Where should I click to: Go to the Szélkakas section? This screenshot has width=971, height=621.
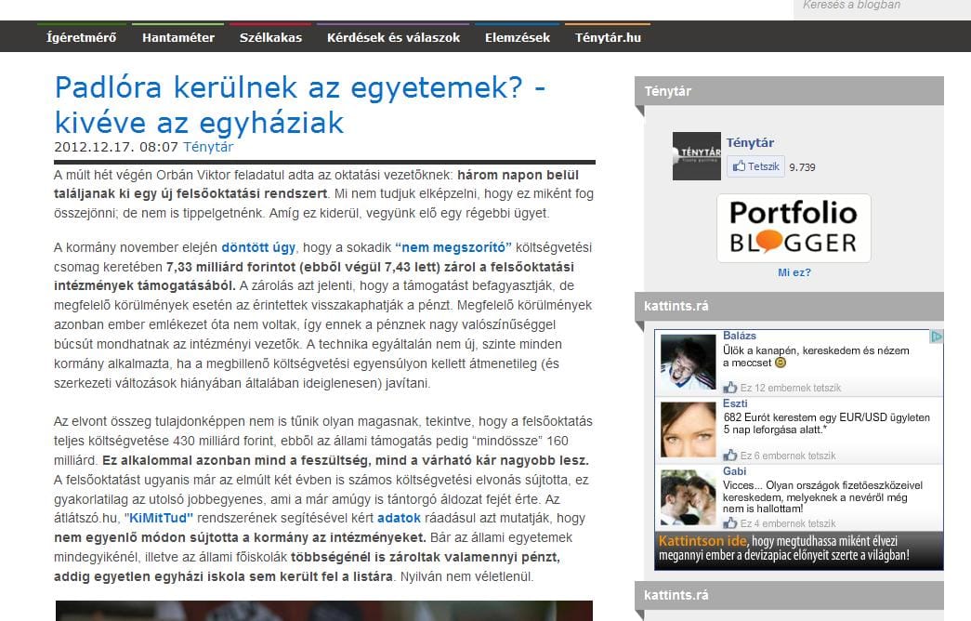(x=270, y=38)
